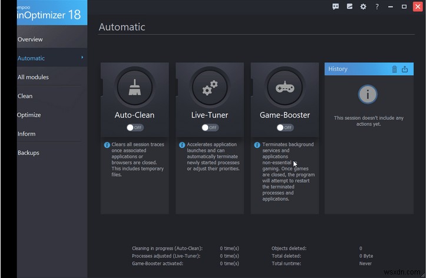Image resolution: width=427 pixels, height=278 pixels.
Task: Click the History panel info icon
Action: [x=368, y=95]
